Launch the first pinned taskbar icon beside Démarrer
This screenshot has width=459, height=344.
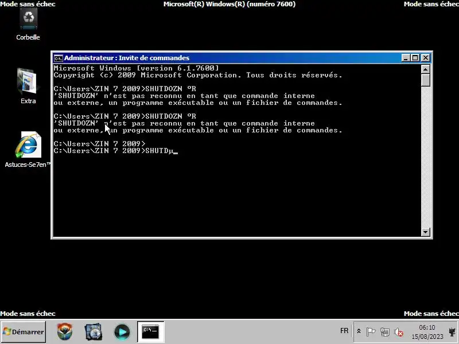[65, 332]
